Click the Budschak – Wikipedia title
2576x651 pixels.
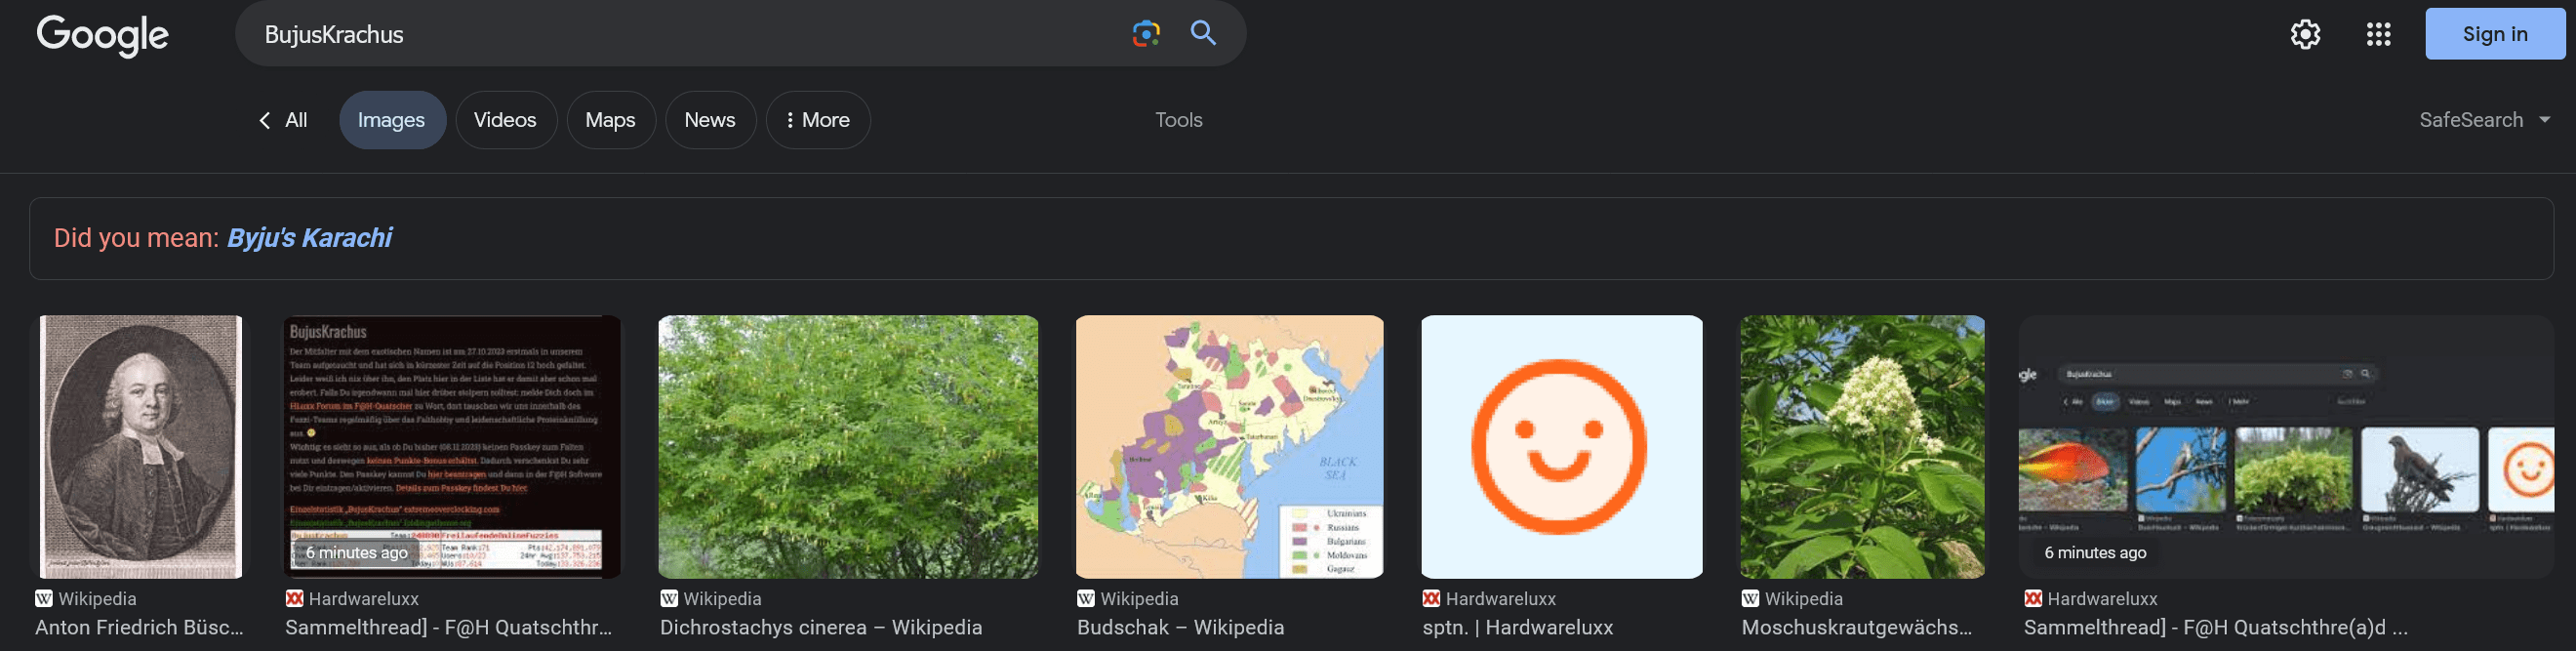(1180, 628)
